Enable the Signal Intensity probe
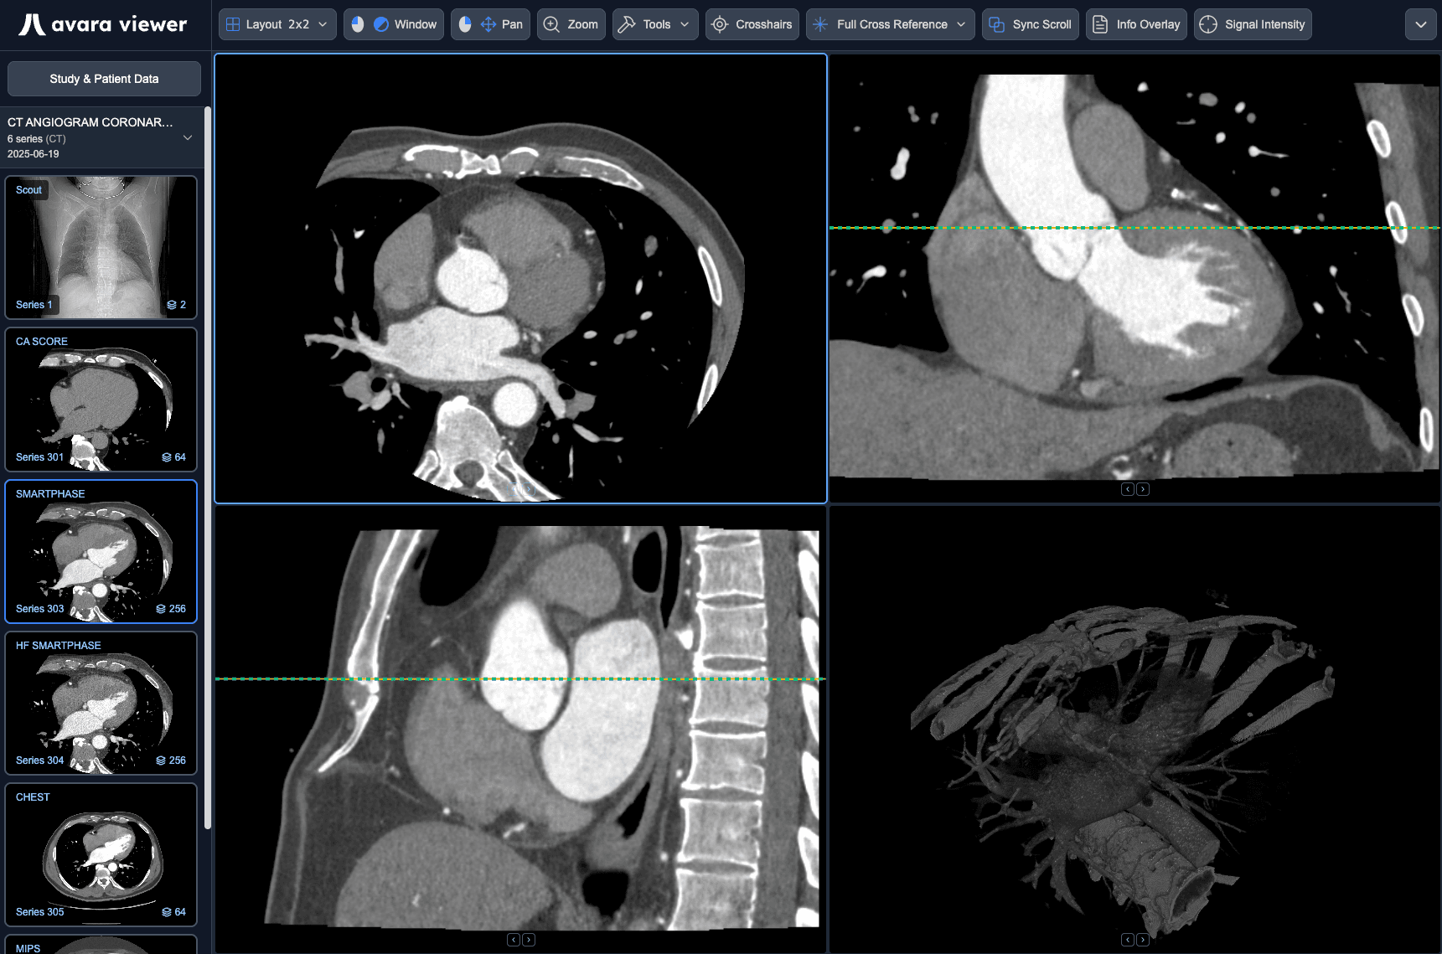The width and height of the screenshot is (1442, 954). (x=1253, y=24)
